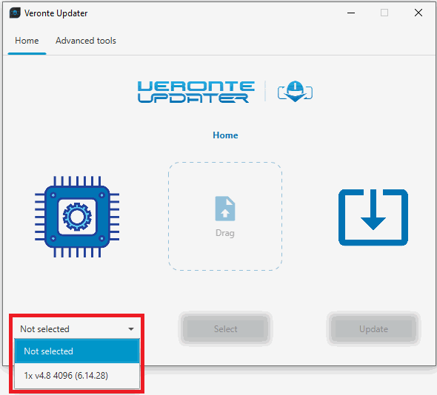This screenshot has width=437, height=395.
Task: Click the dropdown arrow next to Not selected
Action: [x=131, y=329]
